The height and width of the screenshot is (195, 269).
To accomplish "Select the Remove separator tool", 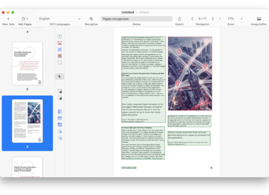I will pos(60,125).
